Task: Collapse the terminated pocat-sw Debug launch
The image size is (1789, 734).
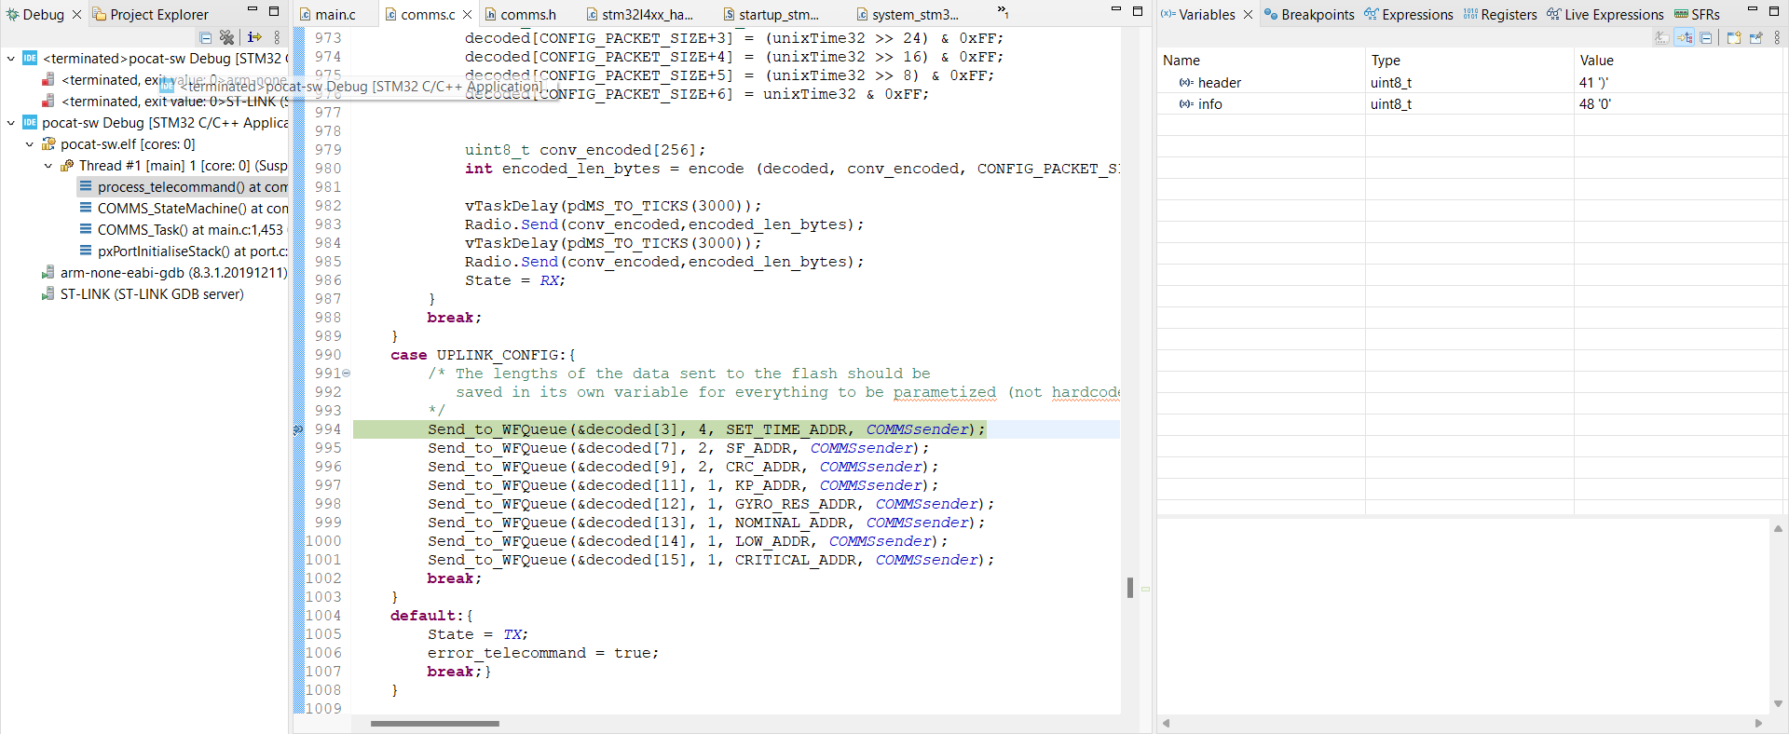Action: pyautogui.click(x=11, y=59)
